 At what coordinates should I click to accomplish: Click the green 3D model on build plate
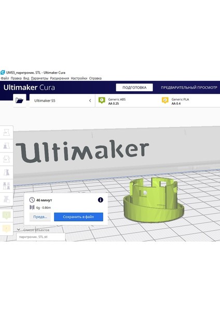pos(153,200)
